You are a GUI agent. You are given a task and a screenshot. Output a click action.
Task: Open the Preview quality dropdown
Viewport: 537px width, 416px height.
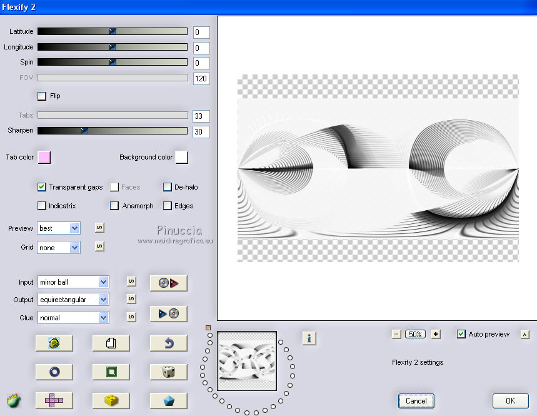(59, 228)
